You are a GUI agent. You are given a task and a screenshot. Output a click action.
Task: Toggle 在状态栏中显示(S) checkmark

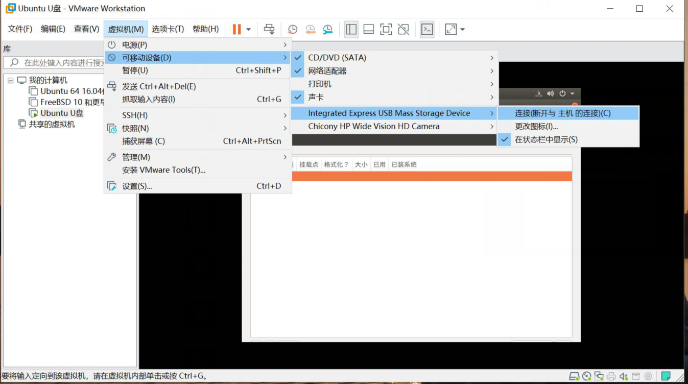coord(505,139)
